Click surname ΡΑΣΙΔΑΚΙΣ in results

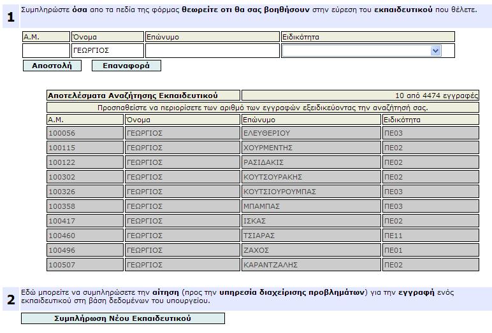coord(264,162)
